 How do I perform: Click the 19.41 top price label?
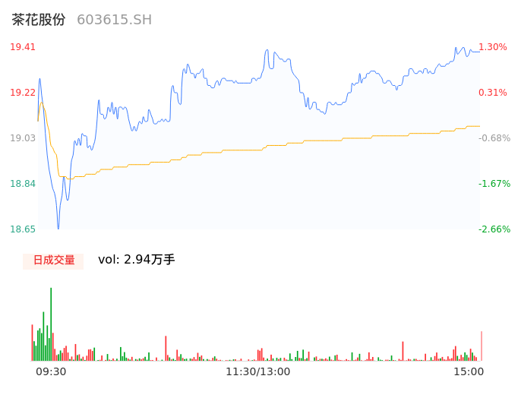pyautogui.click(x=23, y=47)
